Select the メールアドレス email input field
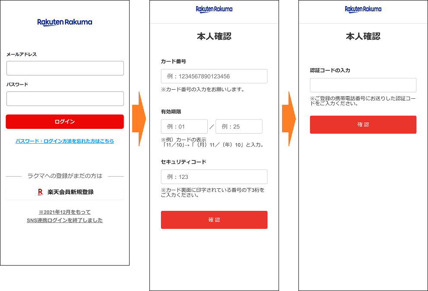Image resolution: width=428 pixels, height=291 pixels. pyautogui.click(x=64, y=68)
